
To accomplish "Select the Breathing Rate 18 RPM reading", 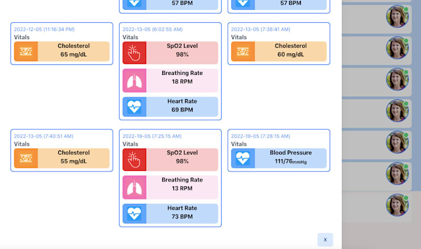I will pos(182,79).
